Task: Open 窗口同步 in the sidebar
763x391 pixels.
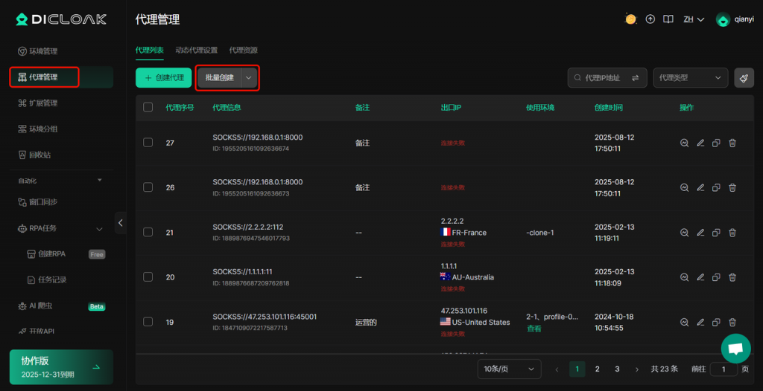Action: click(x=38, y=202)
